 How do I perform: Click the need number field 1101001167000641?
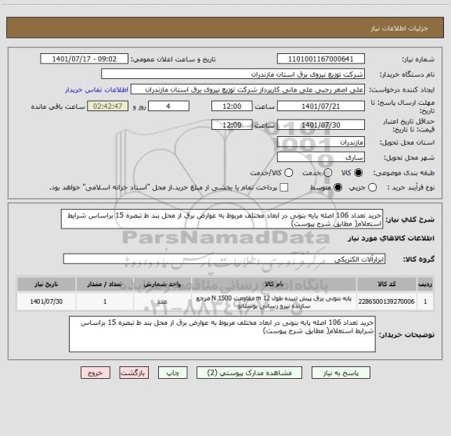pos(321,59)
